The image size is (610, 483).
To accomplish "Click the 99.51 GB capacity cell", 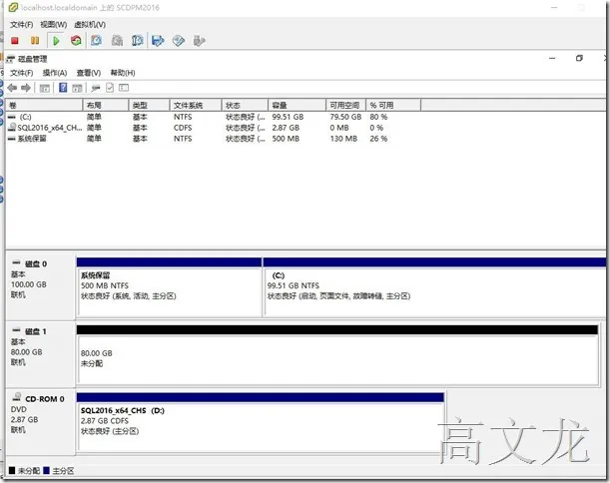I will [x=288, y=117].
